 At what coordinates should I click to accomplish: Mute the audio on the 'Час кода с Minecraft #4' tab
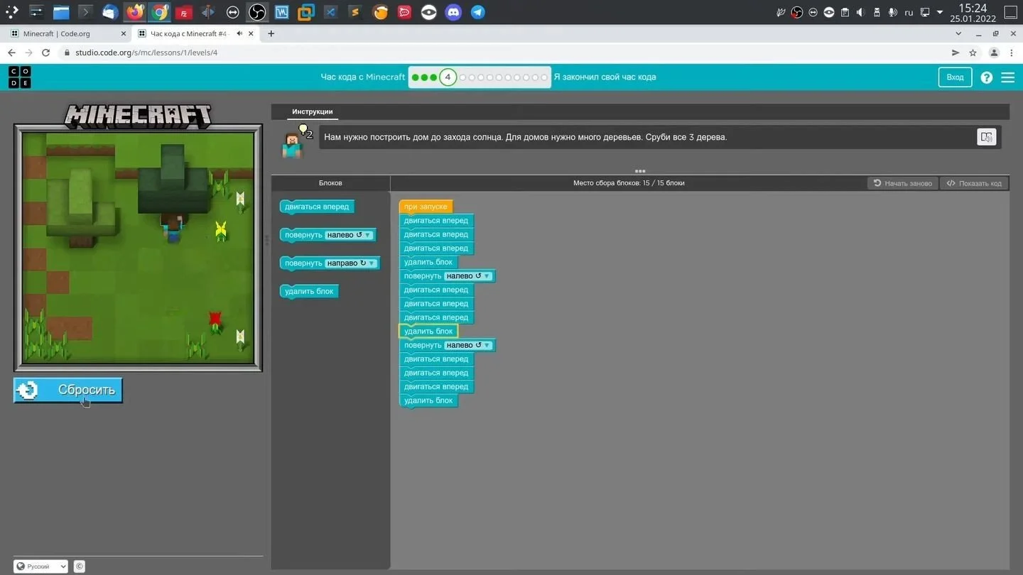coord(240,33)
